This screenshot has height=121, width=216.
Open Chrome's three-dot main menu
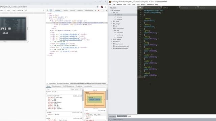coord(106,7)
